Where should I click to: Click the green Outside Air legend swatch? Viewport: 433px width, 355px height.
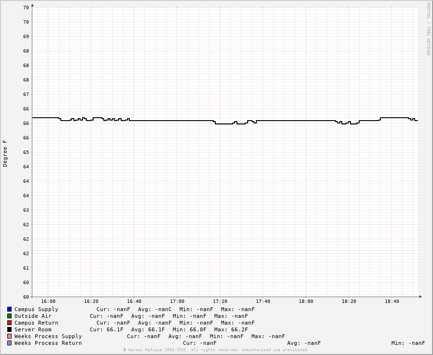(x=9, y=316)
